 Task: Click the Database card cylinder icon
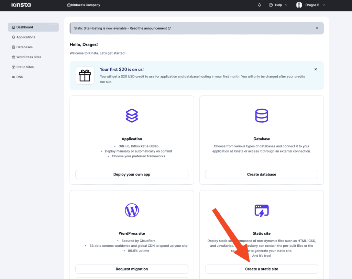(262, 116)
